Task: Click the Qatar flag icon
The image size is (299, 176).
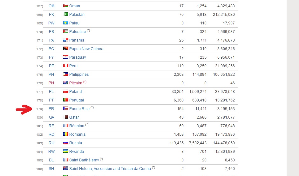Action: [66, 117]
